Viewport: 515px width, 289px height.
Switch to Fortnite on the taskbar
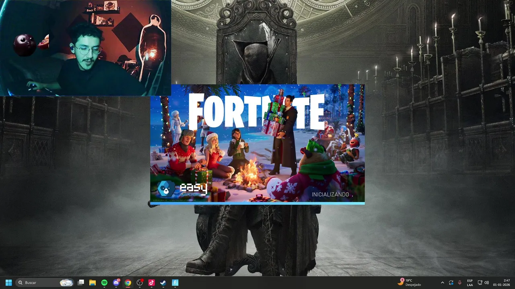[x=175, y=283]
